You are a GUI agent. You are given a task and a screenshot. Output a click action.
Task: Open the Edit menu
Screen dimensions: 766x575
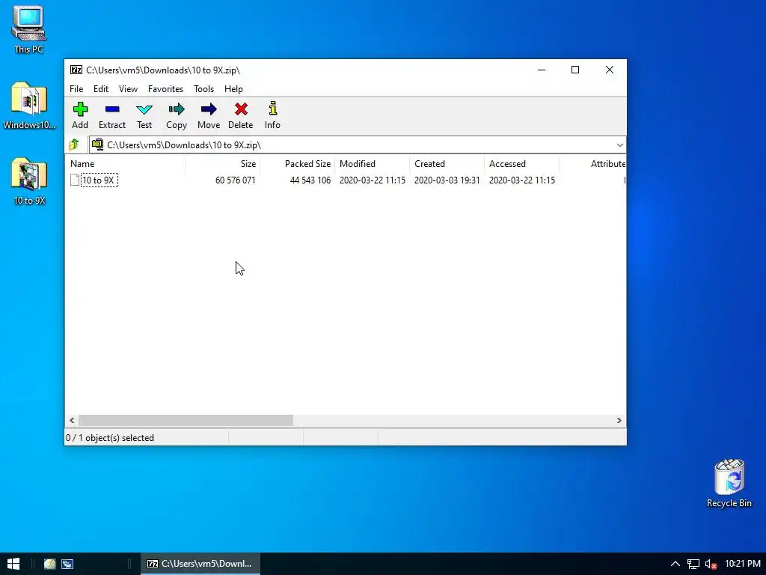101,89
